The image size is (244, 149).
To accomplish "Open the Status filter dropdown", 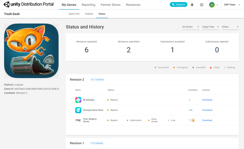I will 230,27.
